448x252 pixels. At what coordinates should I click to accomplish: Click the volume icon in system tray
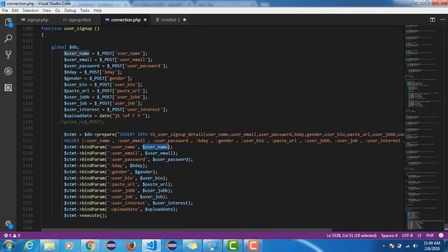point(415,246)
